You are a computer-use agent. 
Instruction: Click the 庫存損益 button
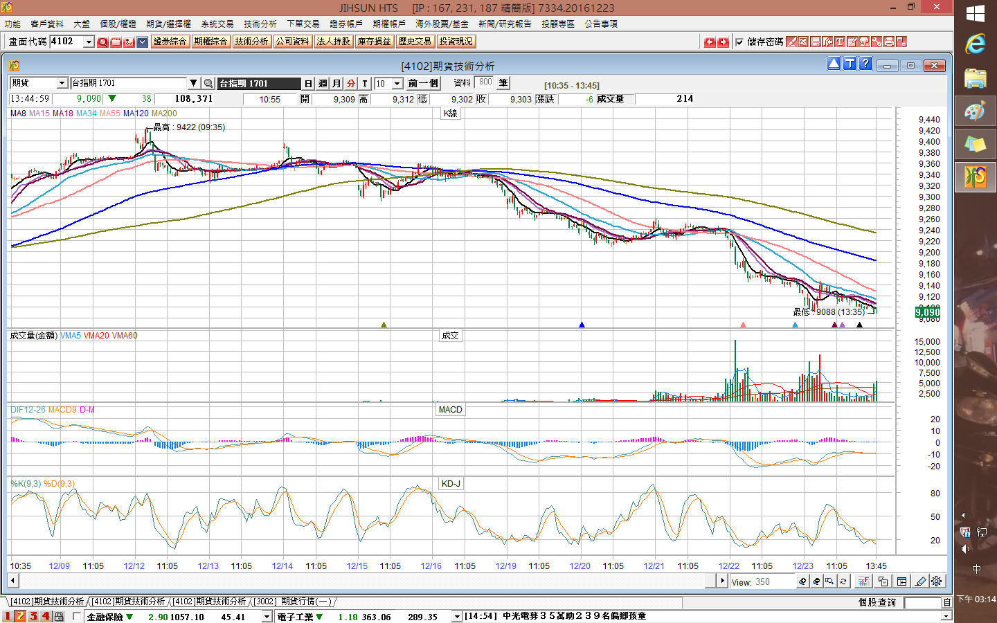pos(375,42)
